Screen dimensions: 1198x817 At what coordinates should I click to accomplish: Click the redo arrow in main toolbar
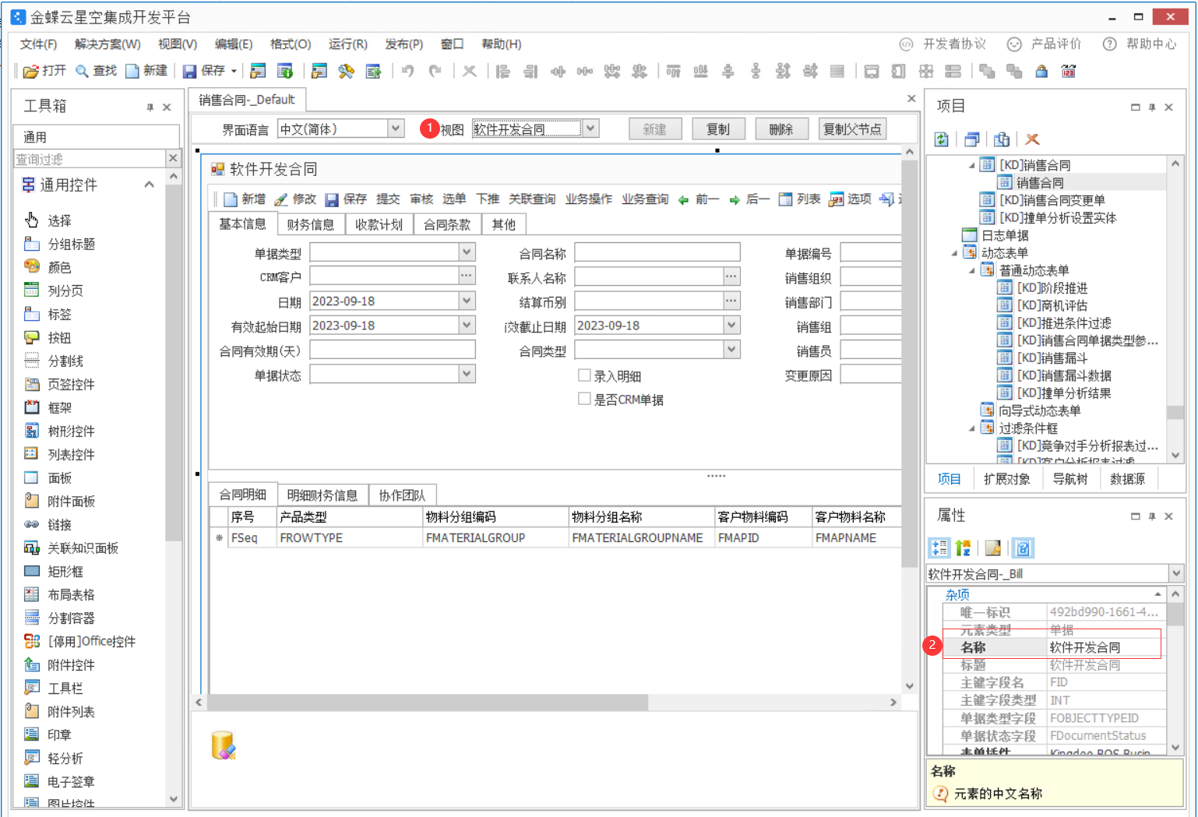pos(435,71)
